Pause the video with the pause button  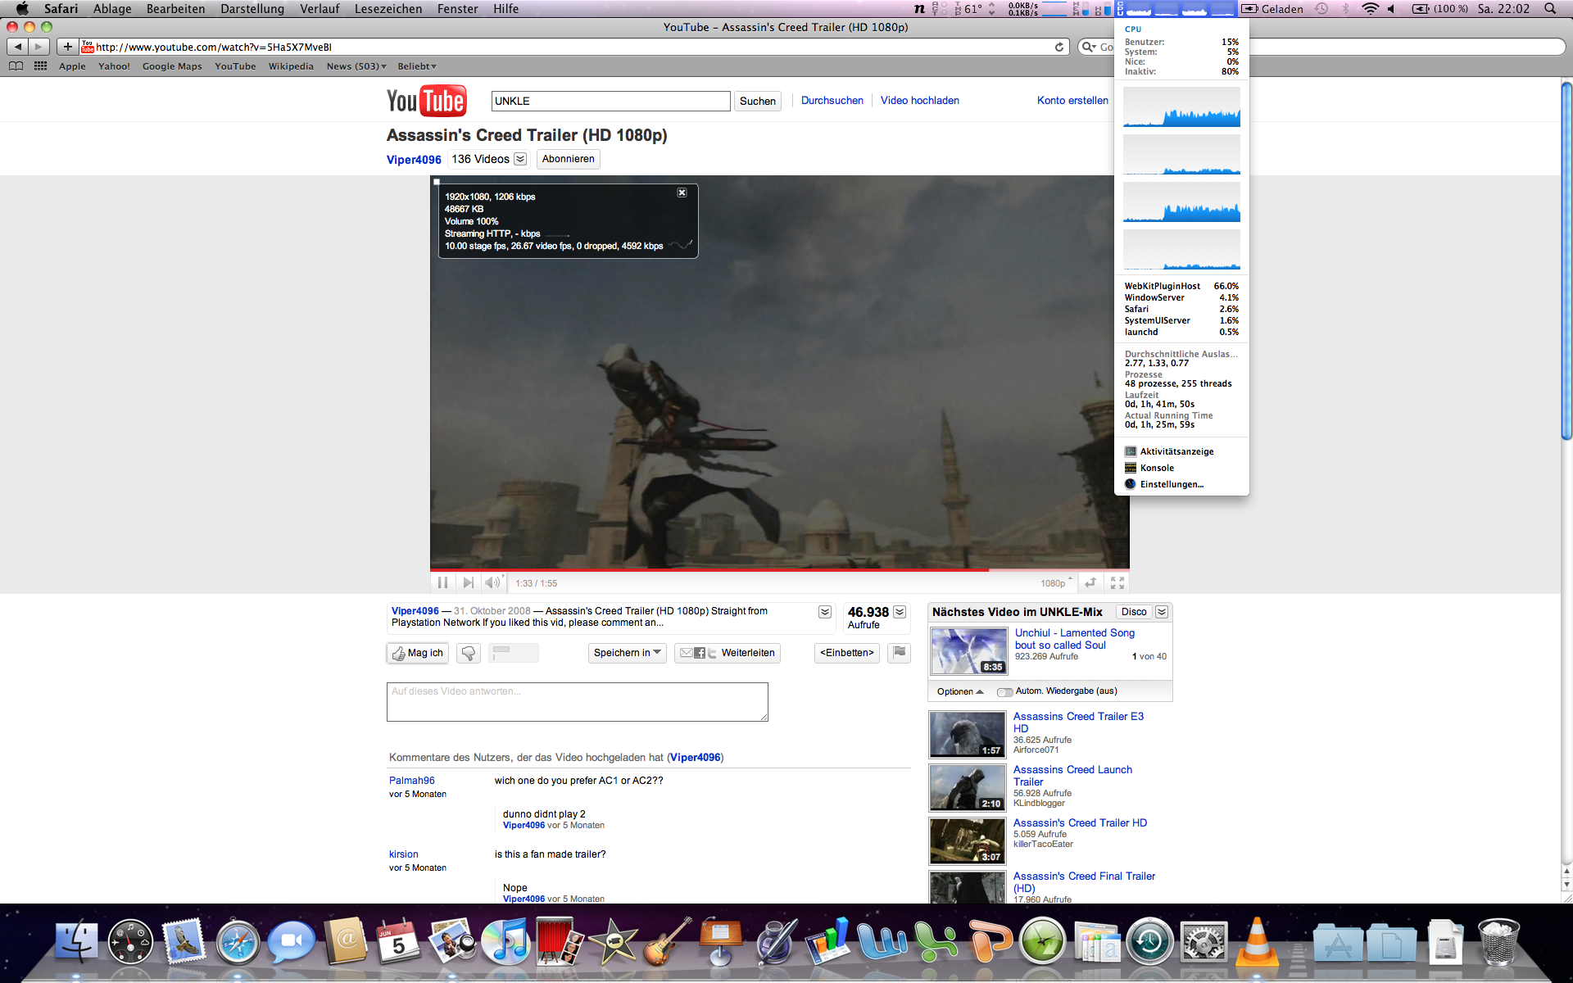442,582
